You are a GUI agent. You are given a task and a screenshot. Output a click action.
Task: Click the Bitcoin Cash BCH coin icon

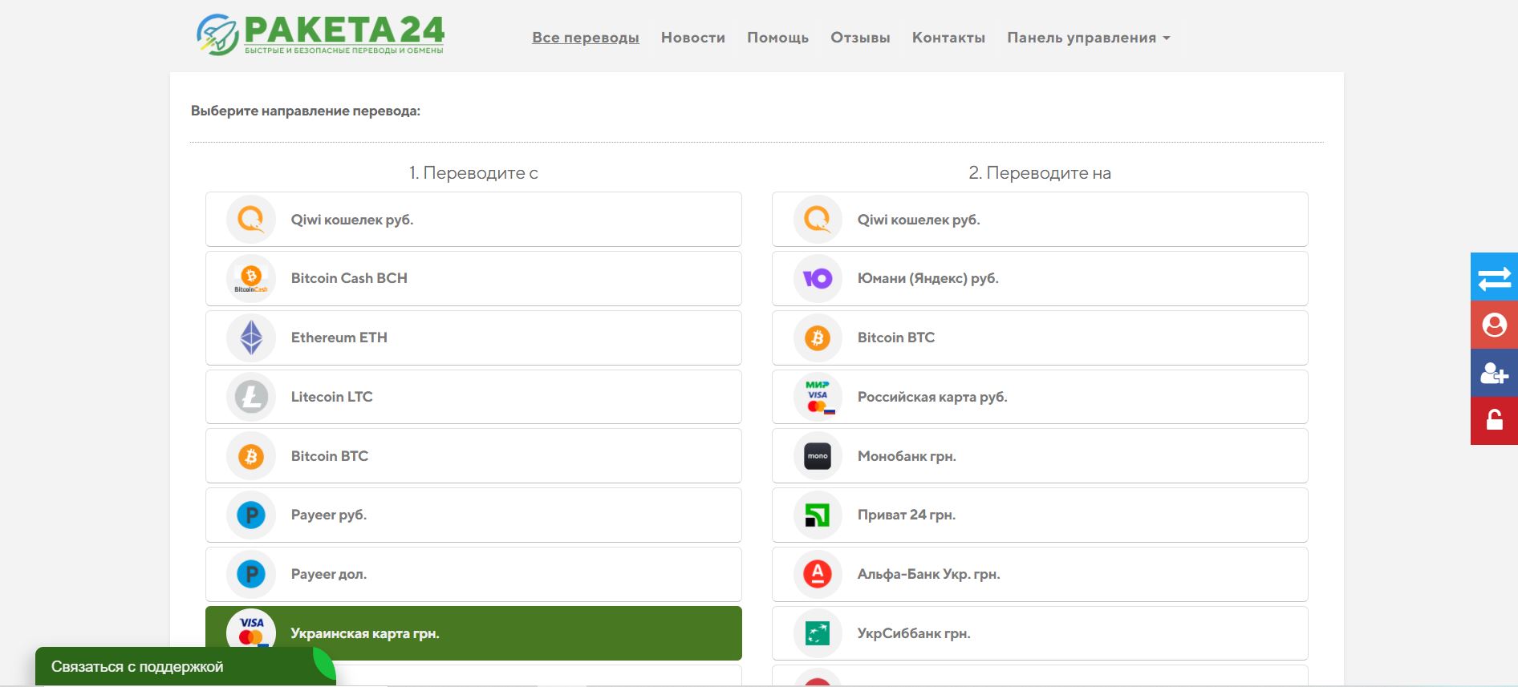251,279
